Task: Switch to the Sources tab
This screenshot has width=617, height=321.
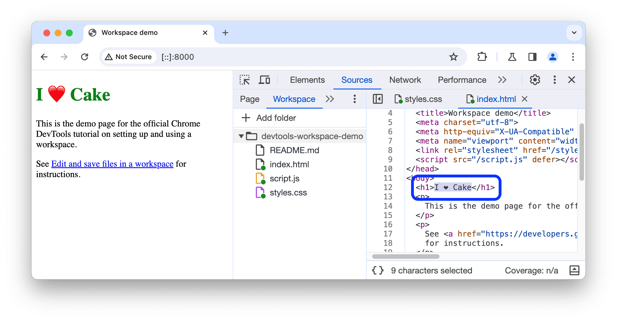Action: [x=357, y=80]
